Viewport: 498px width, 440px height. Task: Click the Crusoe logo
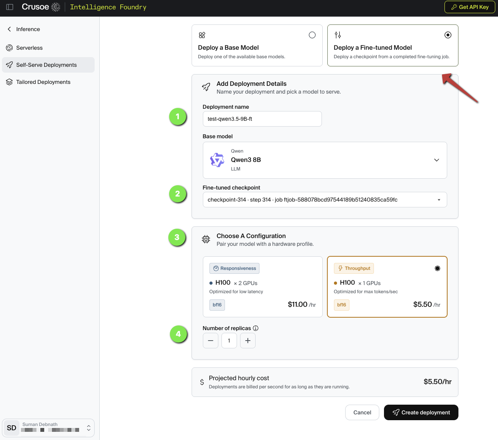coord(41,7)
